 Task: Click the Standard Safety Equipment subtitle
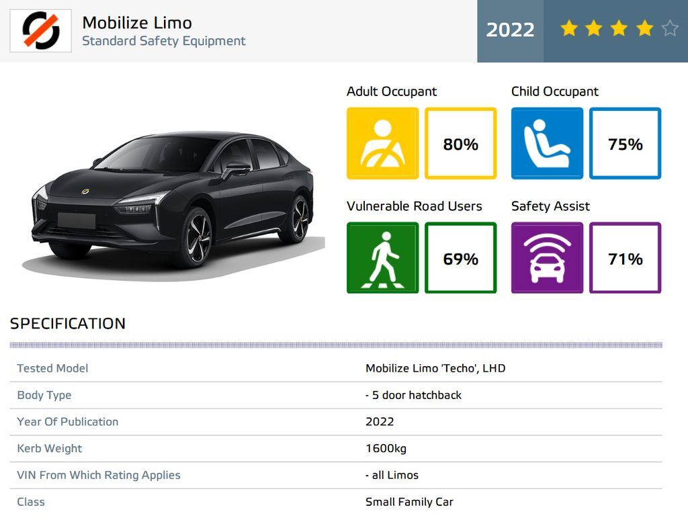(163, 41)
